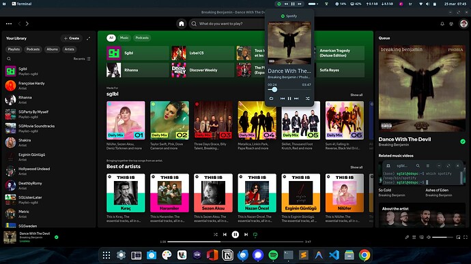Open the Create dropdown in Your Library
The image size is (471, 264).
tap(72, 38)
